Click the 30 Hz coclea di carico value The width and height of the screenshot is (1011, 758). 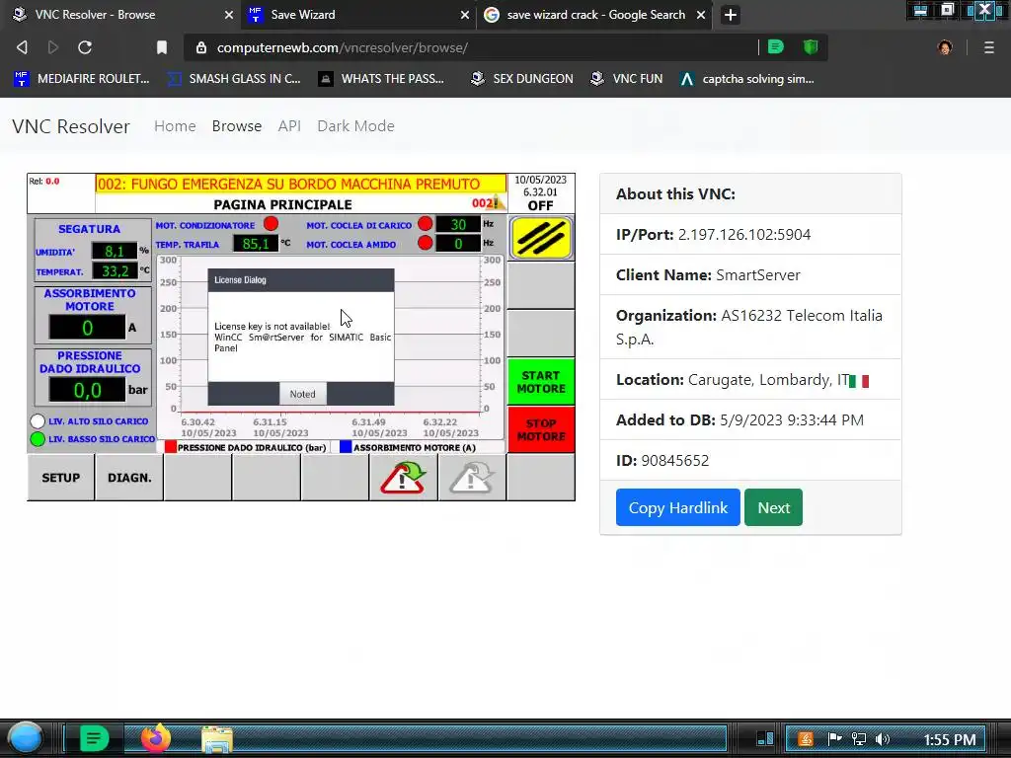[458, 224]
